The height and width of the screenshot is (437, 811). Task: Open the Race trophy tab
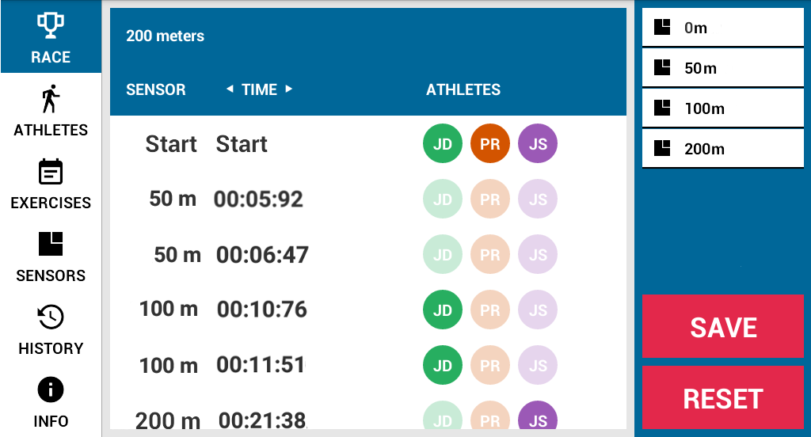[x=51, y=36]
